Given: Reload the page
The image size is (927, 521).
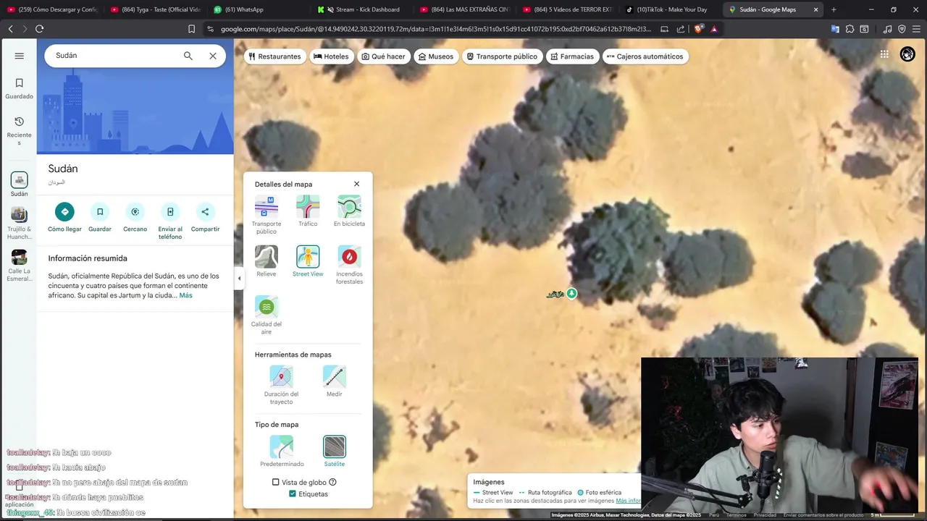Looking at the screenshot, I should (39, 29).
